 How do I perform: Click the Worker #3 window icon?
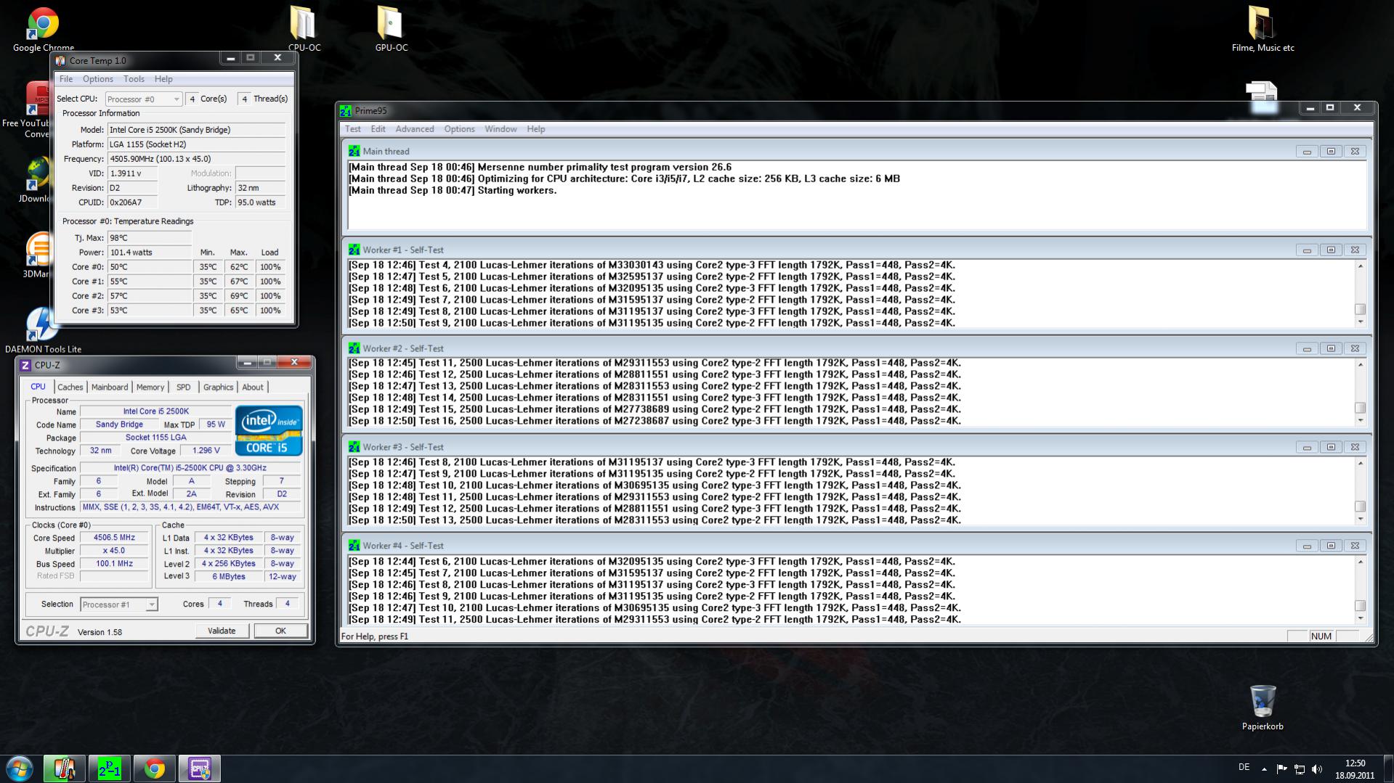354,448
